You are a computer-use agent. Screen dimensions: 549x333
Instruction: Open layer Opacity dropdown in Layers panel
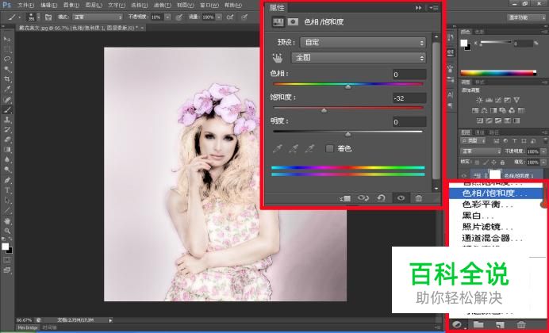(x=543, y=151)
